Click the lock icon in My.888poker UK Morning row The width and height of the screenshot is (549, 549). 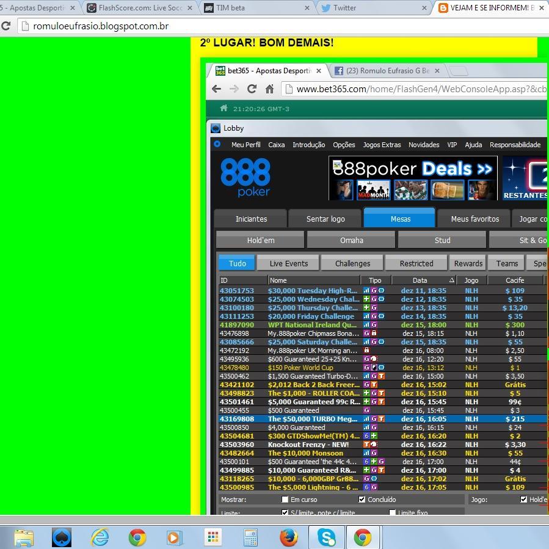pos(366,350)
